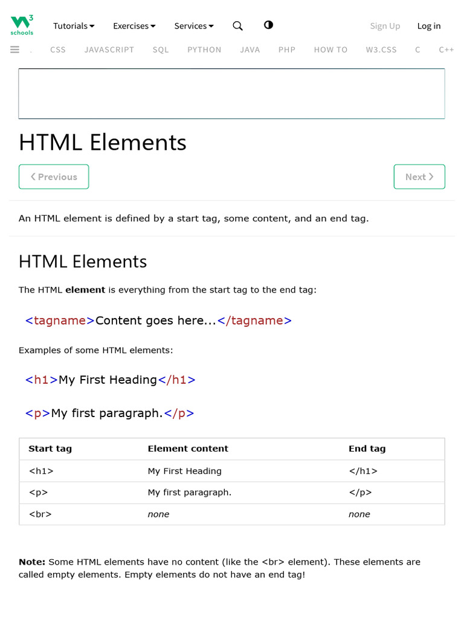
Task: Select the SQL tab
Action: [x=161, y=50]
